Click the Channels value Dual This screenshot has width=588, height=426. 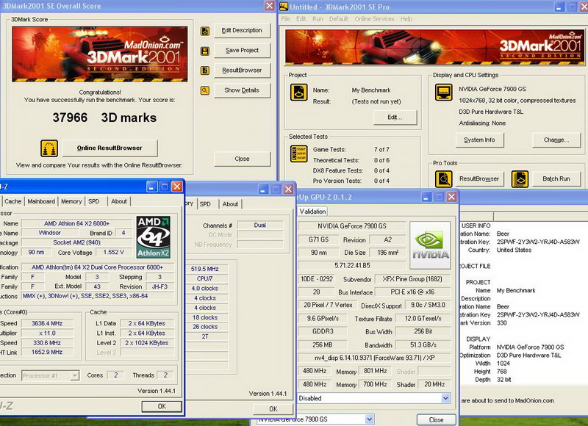click(260, 225)
